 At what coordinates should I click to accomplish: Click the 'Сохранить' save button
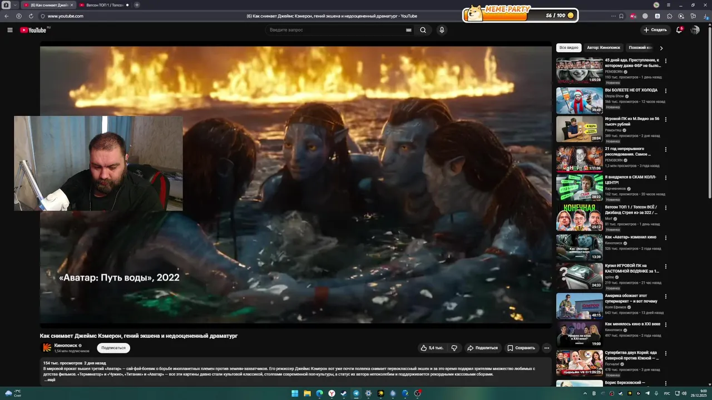[x=521, y=348]
